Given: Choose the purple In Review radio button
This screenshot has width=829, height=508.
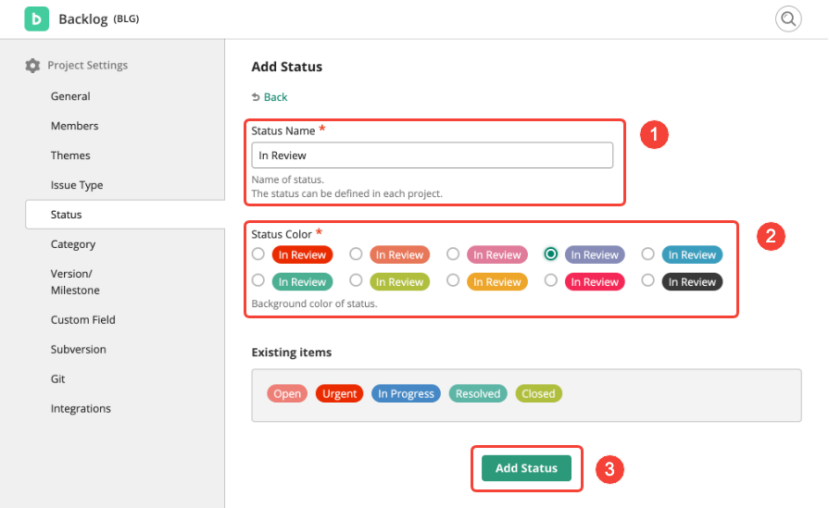Looking at the screenshot, I should click(551, 254).
